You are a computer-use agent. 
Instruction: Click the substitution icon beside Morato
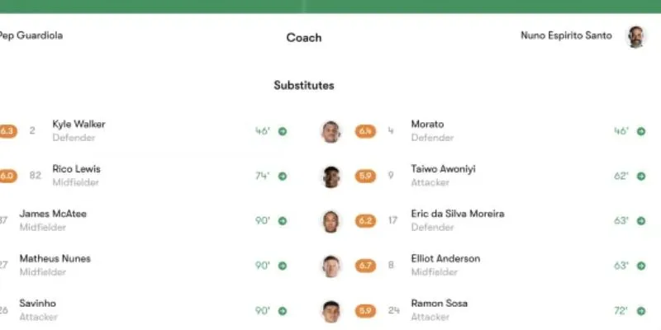[641, 131]
